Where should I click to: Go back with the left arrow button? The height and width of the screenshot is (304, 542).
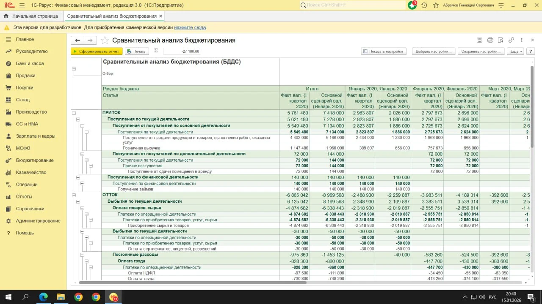point(77,40)
